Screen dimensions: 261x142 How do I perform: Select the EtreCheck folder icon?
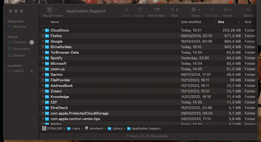(47, 108)
